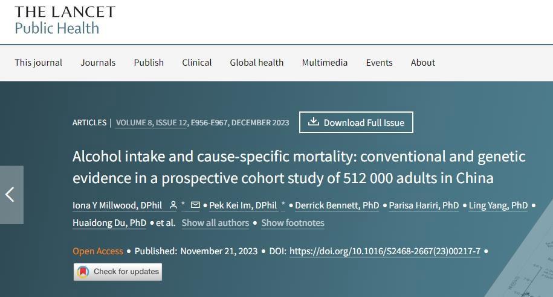Click the email envelope icon
The height and width of the screenshot is (297, 553).
coord(195,205)
